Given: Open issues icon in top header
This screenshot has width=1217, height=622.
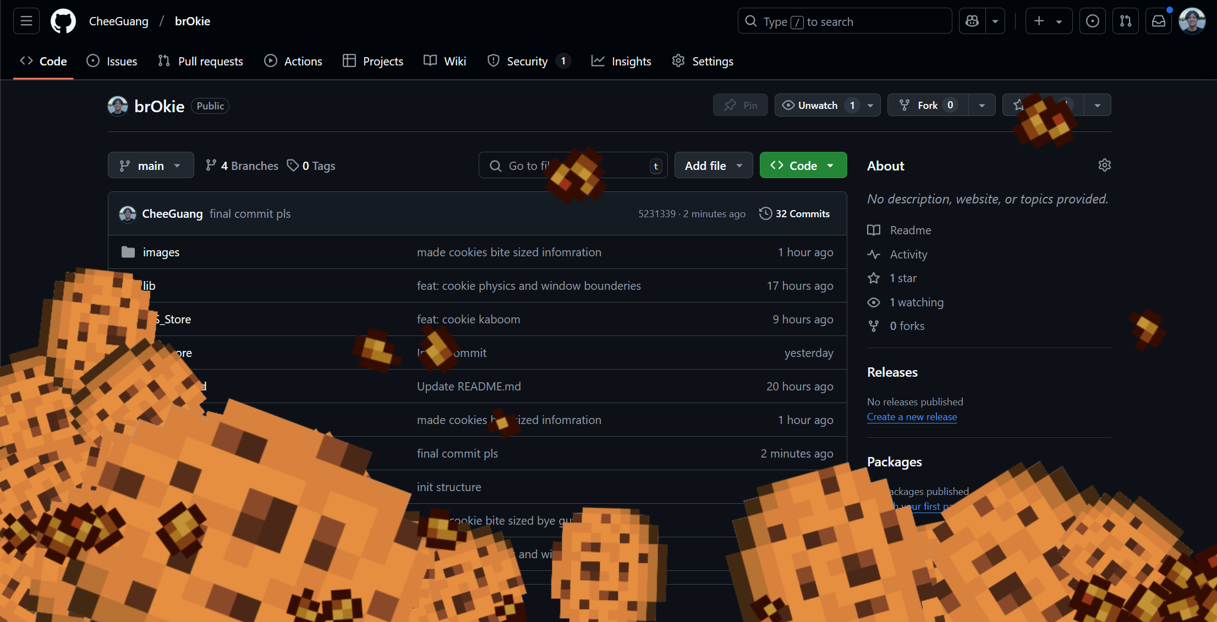Looking at the screenshot, I should (x=1092, y=21).
